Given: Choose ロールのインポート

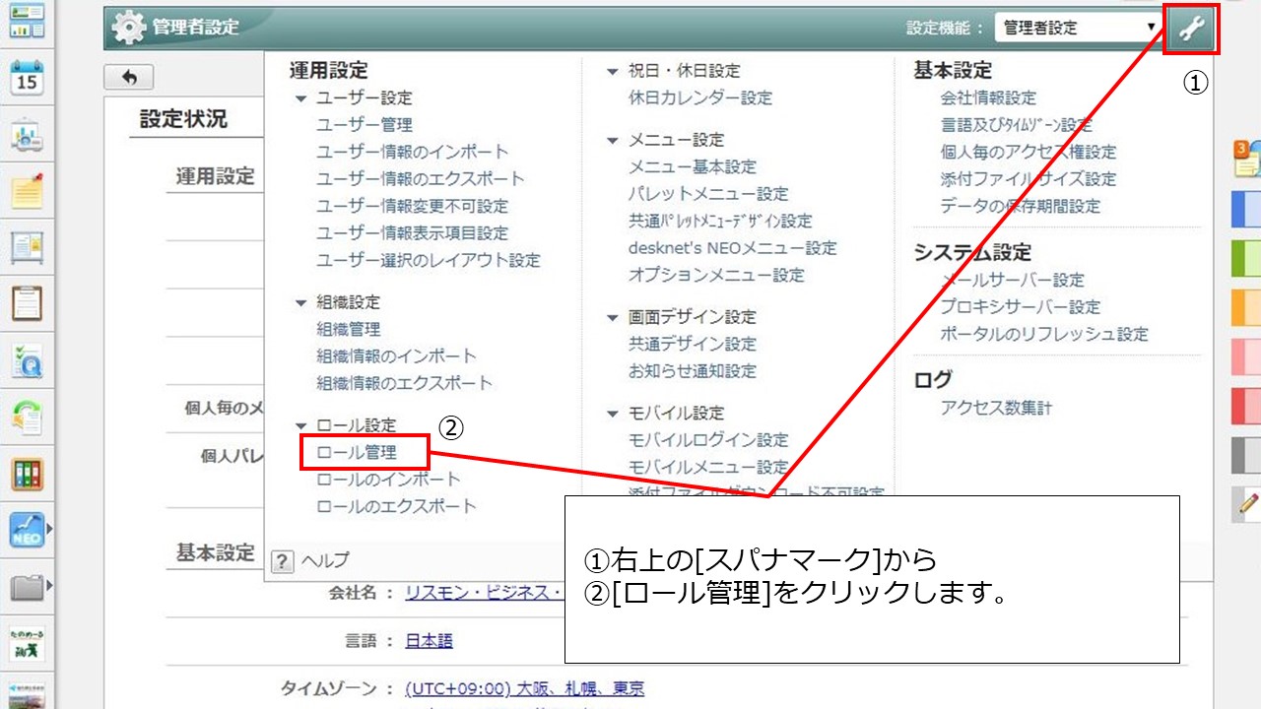Looking at the screenshot, I should point(388,479).
